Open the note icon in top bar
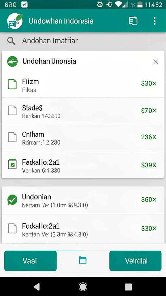 (x=133, y=21)
